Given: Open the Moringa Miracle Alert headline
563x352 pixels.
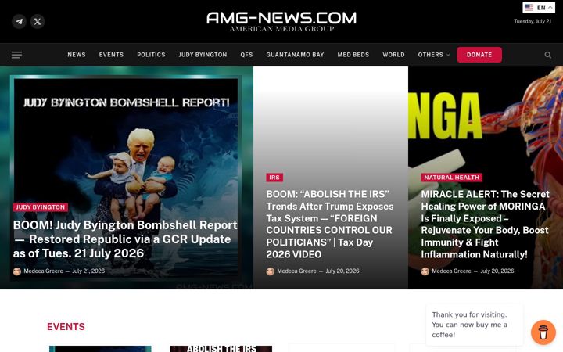Looking at the screenshot, I should [485, 224].
